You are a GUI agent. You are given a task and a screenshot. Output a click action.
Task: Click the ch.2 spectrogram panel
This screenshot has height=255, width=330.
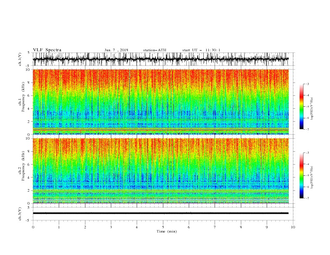tap(160, 171)
